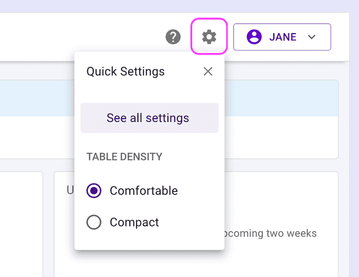
Task: Close the Quick Settings panel
Action: (x=208, y=71)
